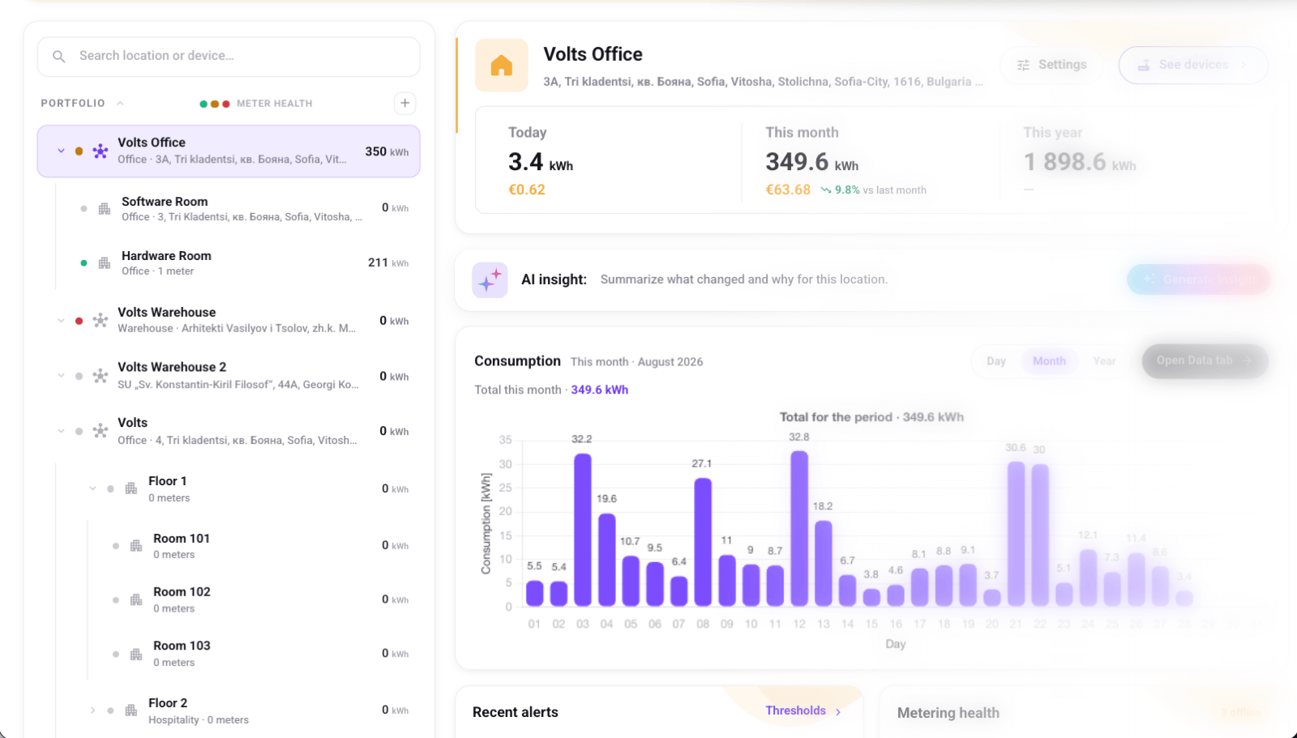Generate an AI insight
Viewport: 1297px width, 738px height.
[x=1198, y=279]
